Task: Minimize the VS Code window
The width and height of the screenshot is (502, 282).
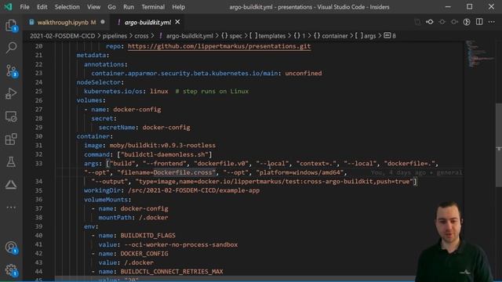Action: (x=448, y=7)
